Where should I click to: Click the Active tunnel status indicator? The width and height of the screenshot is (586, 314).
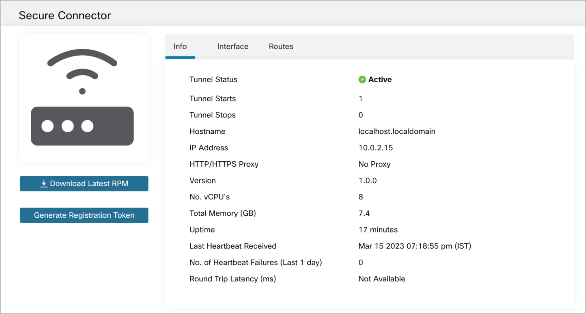click(x=380, y=79)
